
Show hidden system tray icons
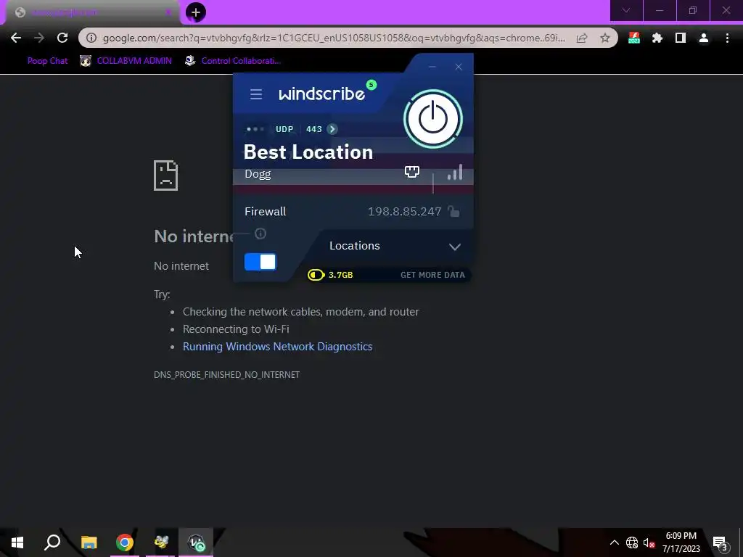click(x=614, y=542)
